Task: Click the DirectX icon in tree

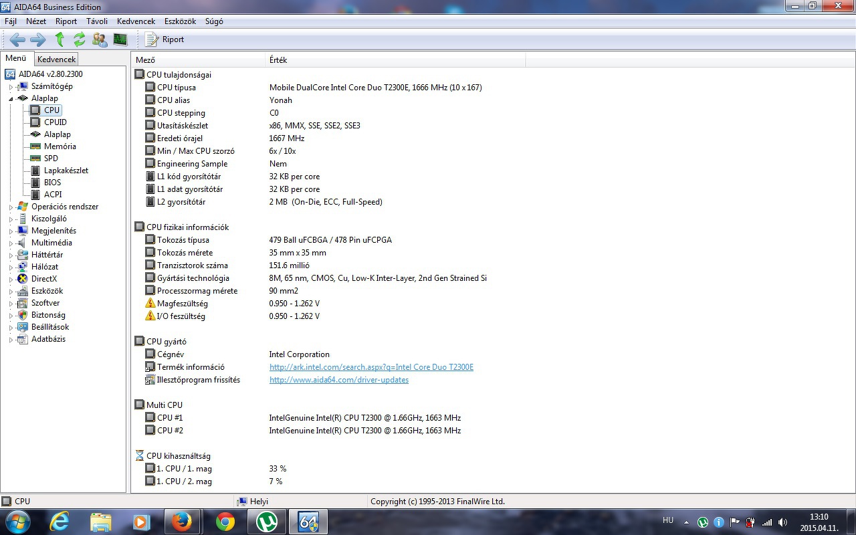Action: pyautogui.click(x=23, y=279)
